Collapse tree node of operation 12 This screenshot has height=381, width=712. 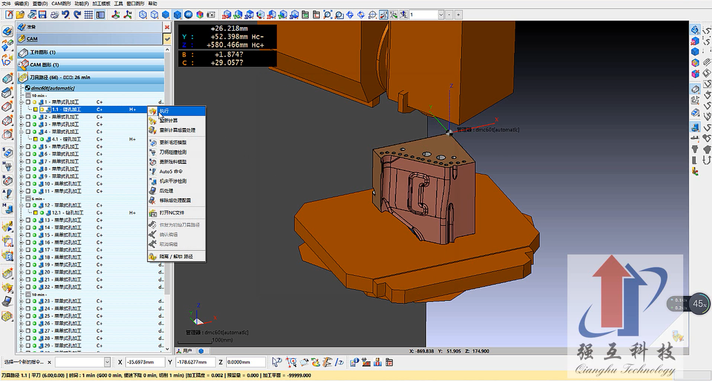pos(21,205)
